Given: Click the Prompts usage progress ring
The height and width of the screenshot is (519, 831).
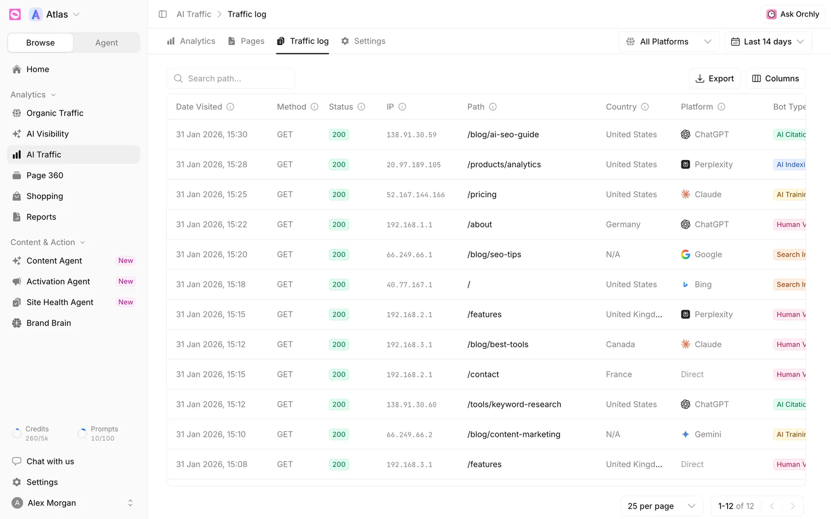Looking at the screenshot, I should (x=82, y=433).
